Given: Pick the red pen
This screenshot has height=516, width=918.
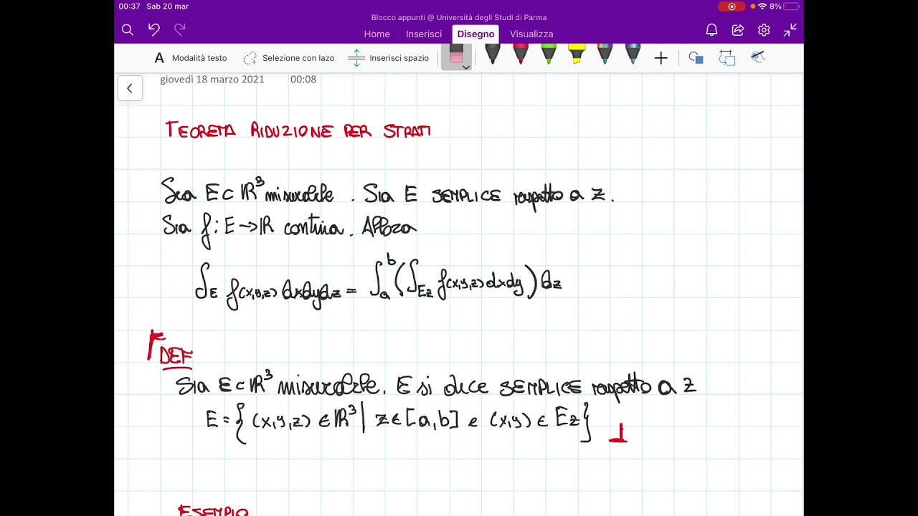Looking at the screenshot, I should 521,54.
